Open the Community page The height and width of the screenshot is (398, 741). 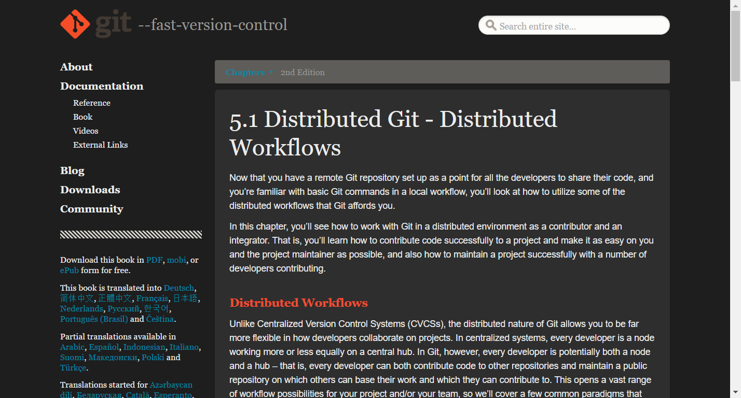[x=92, y=209]
